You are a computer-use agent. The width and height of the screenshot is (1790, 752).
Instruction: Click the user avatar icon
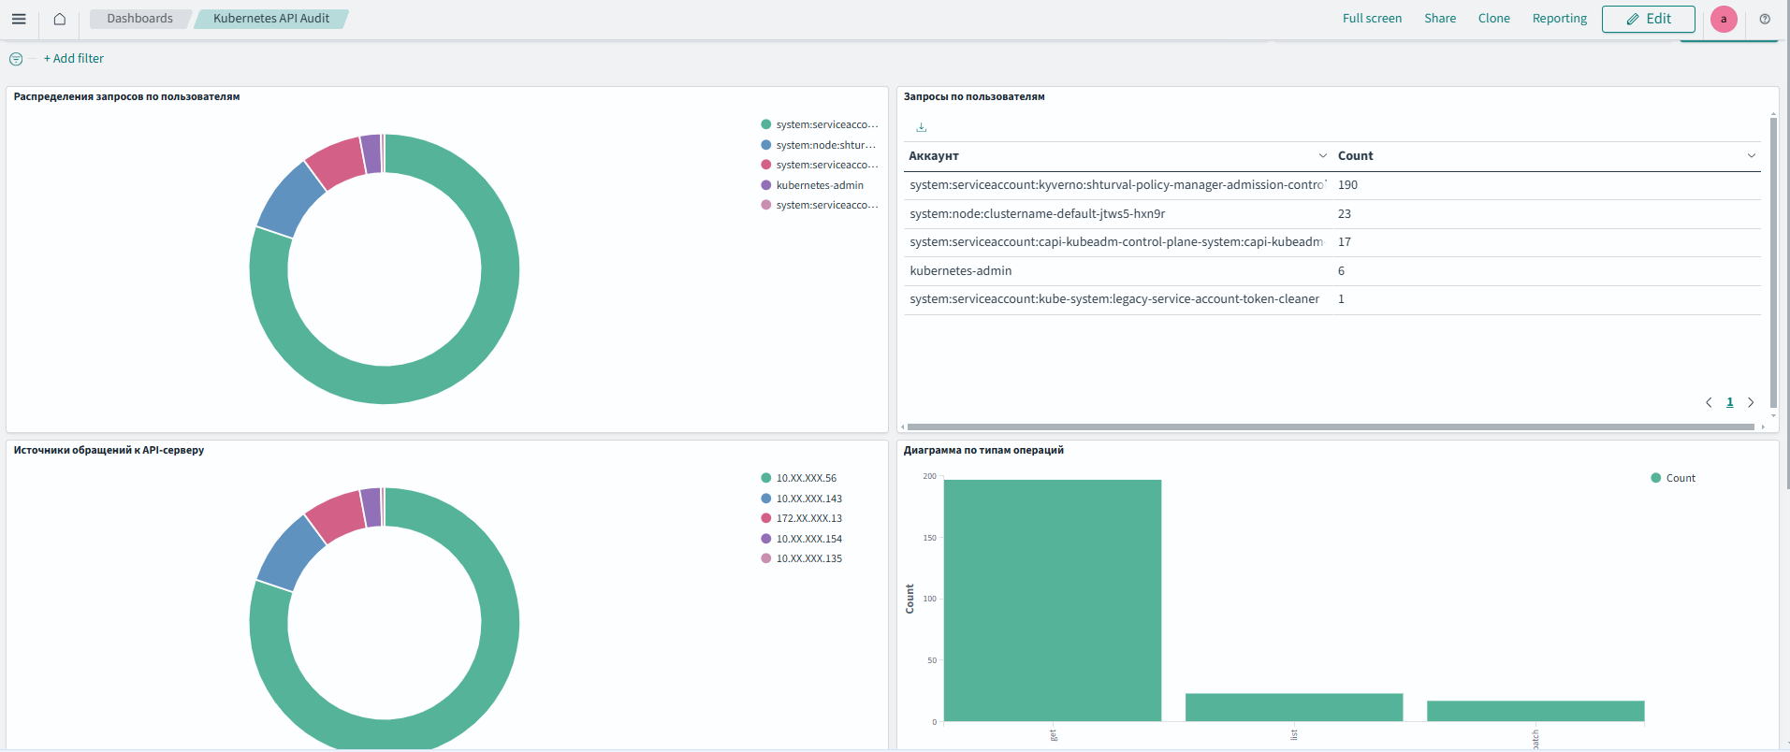click(x=1724, y=19)
